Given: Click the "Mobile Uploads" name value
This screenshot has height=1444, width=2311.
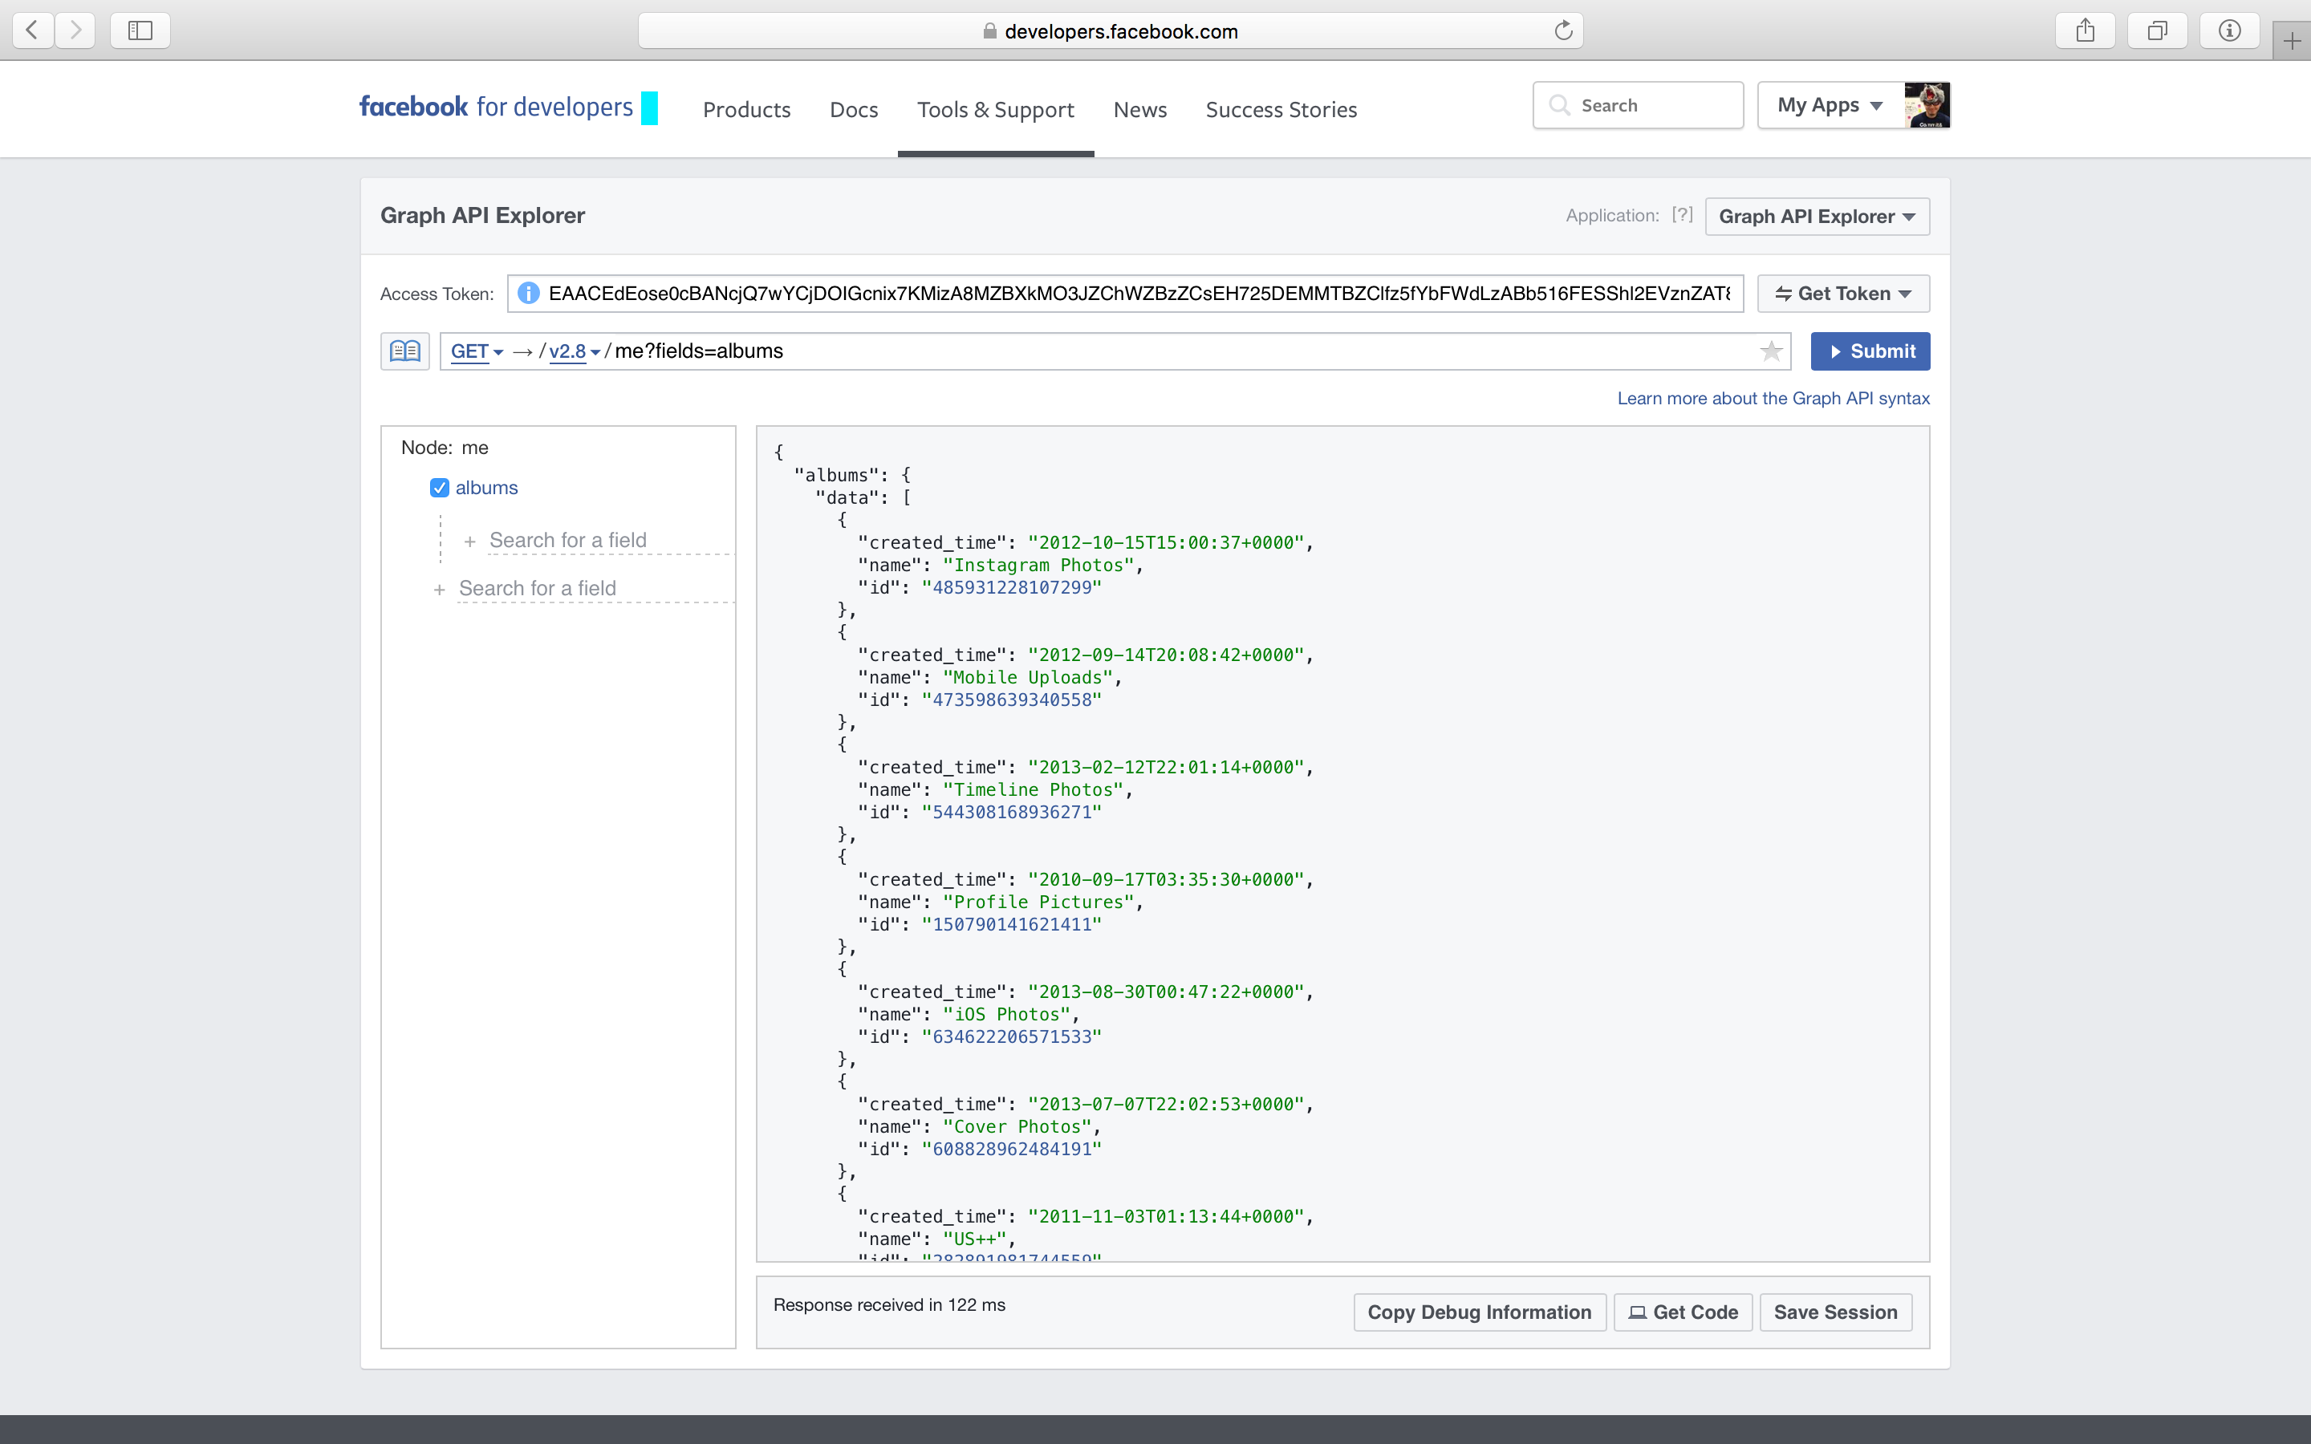Looking at the screenshot, I should pos(1028,677).
